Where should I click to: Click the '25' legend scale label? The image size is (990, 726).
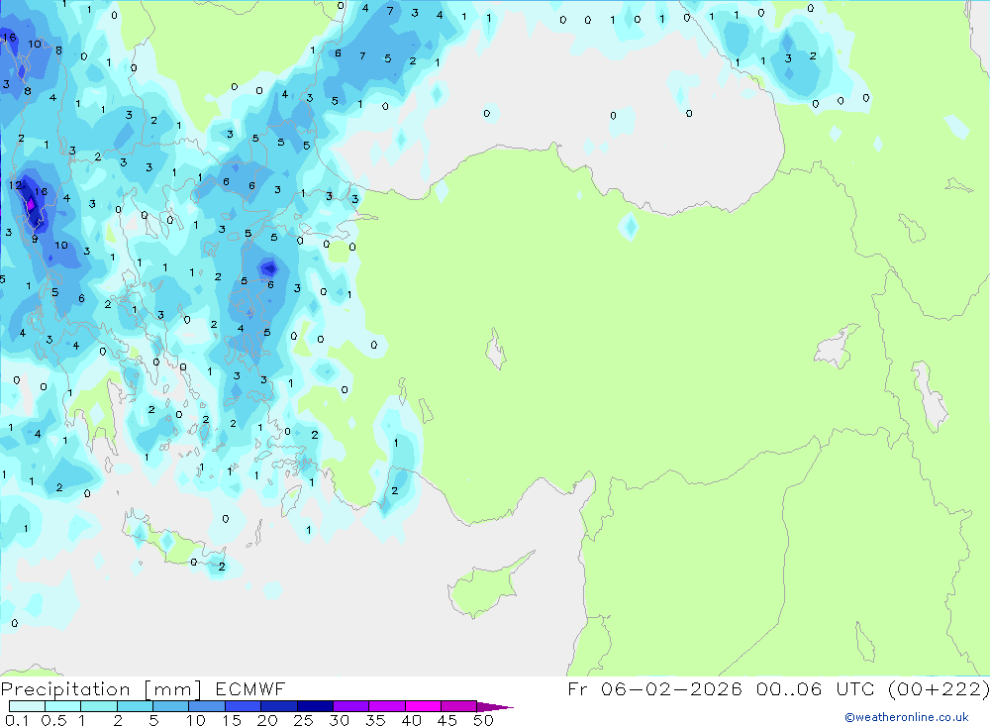coord(304,720)
